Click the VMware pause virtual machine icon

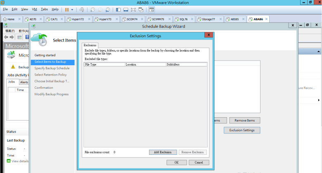point(66,9)
